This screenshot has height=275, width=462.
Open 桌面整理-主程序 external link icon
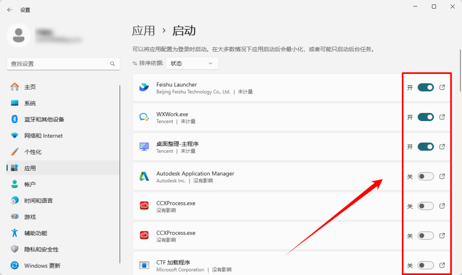[x=442, y=147]
